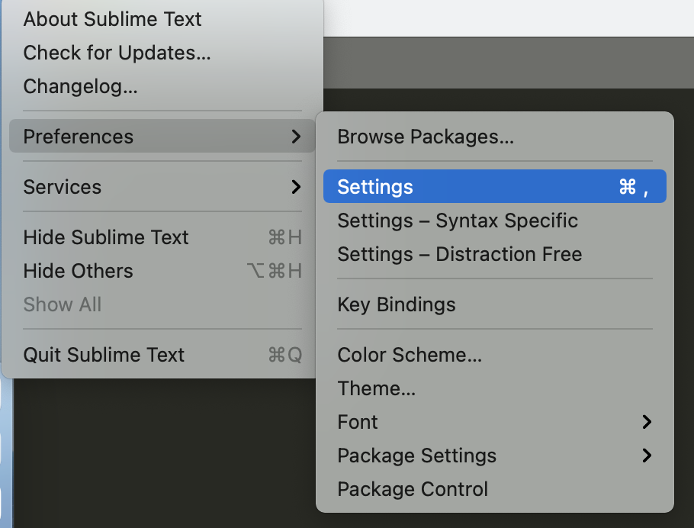This screenshot has height=528, width=694.
Task: View the Changelog
Action: coord(79,86)
